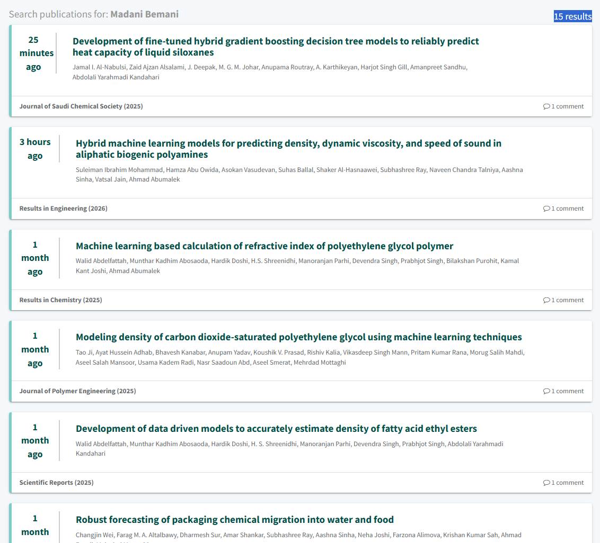Open aliphatic biogenic polyamines paper title
Screen dimensions: 600x543
pos(288,149)
